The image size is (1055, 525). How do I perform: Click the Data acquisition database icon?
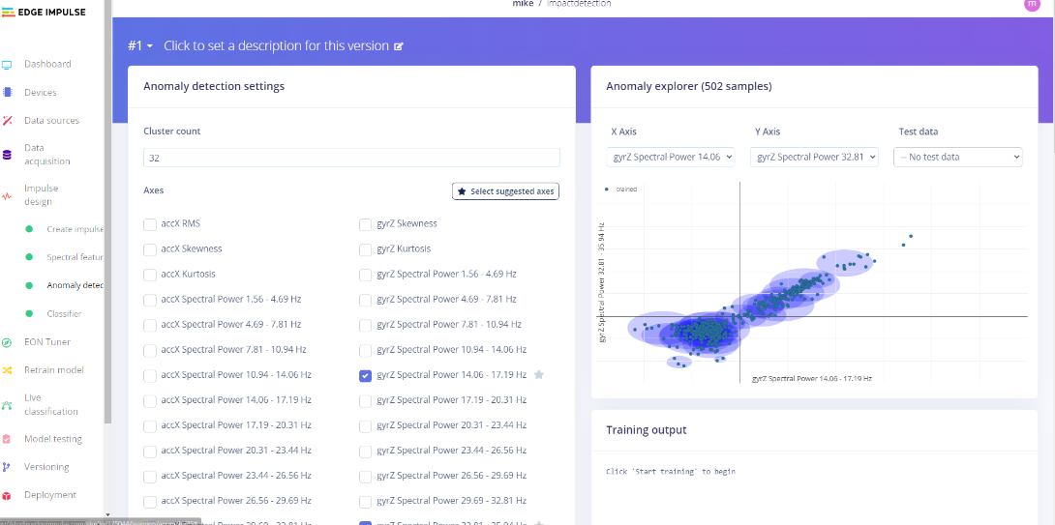pos(7,155)
